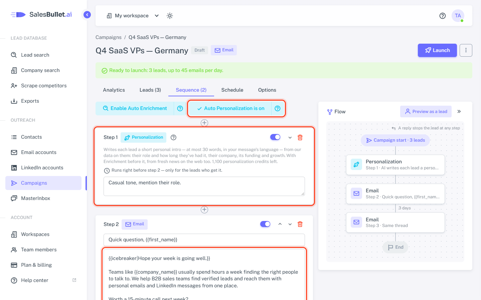Screen dimensions: 481x300
Task: Open help icon beside Enable Auto Enrichment
Action: point(180,108)
